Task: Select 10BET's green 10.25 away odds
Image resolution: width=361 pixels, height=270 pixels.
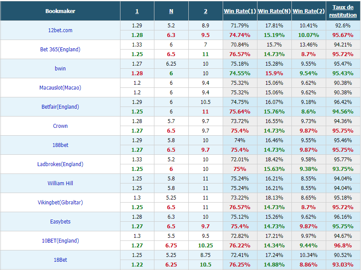Action: pos(206,246)
